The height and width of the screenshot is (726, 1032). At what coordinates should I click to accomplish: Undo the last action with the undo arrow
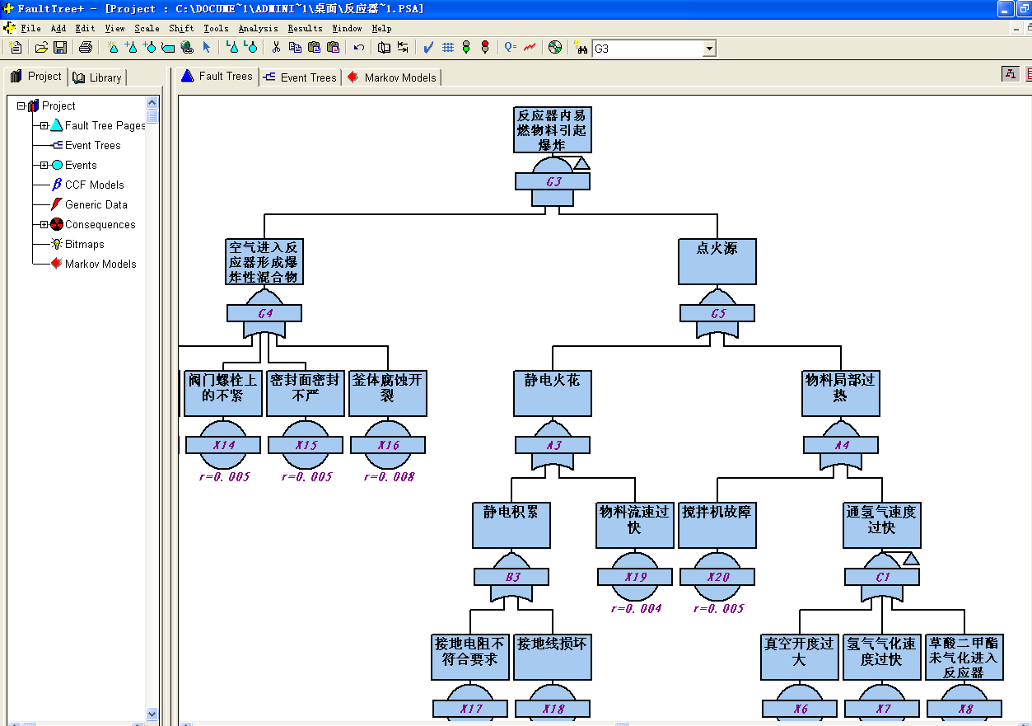click(x=359, y=48)
